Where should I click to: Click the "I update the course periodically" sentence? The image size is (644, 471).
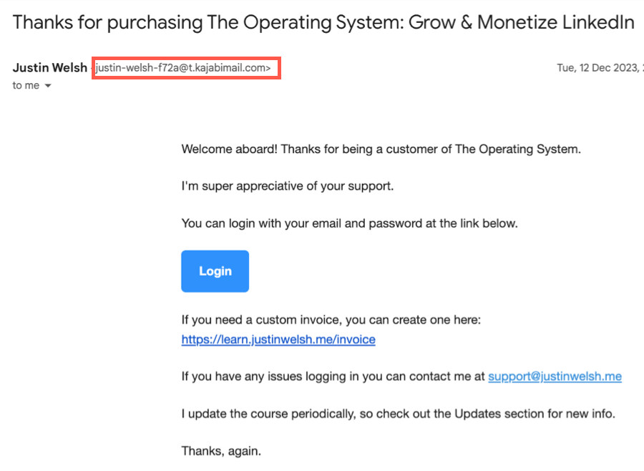click(x=399, y=414)
